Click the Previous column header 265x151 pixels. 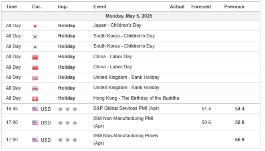click(x=234, y=6)
